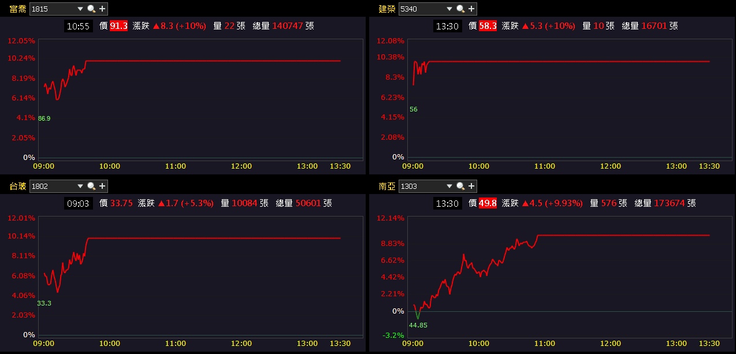The height and width of the screenshot is (354, 736).
Task: Click the total volume 173674
Action: (669, 203)
